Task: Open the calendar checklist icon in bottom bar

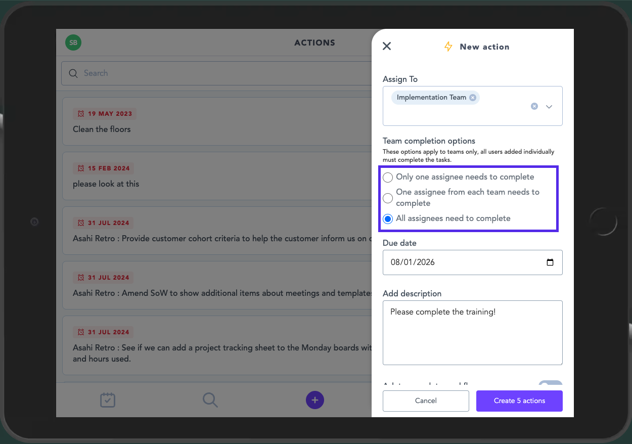Action: click(x=108, y=400)
